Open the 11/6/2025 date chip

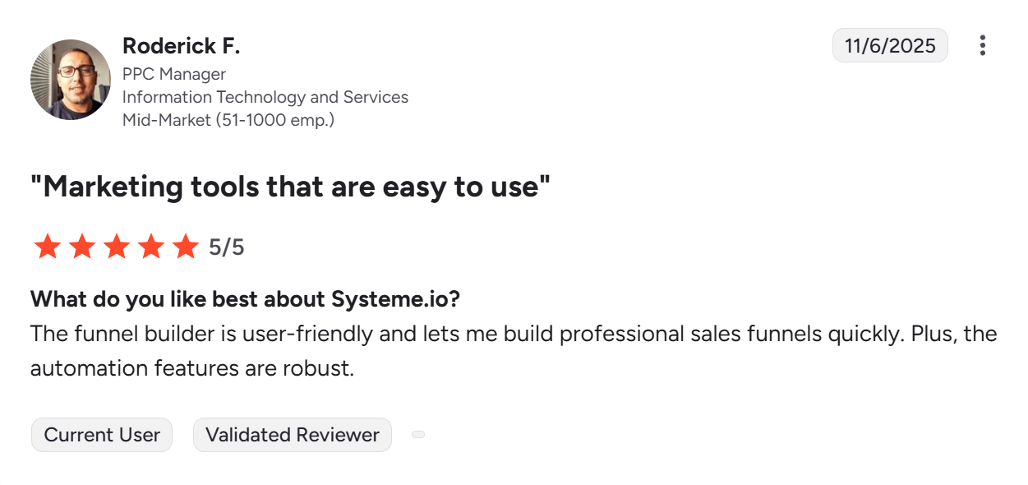point(890,45)
